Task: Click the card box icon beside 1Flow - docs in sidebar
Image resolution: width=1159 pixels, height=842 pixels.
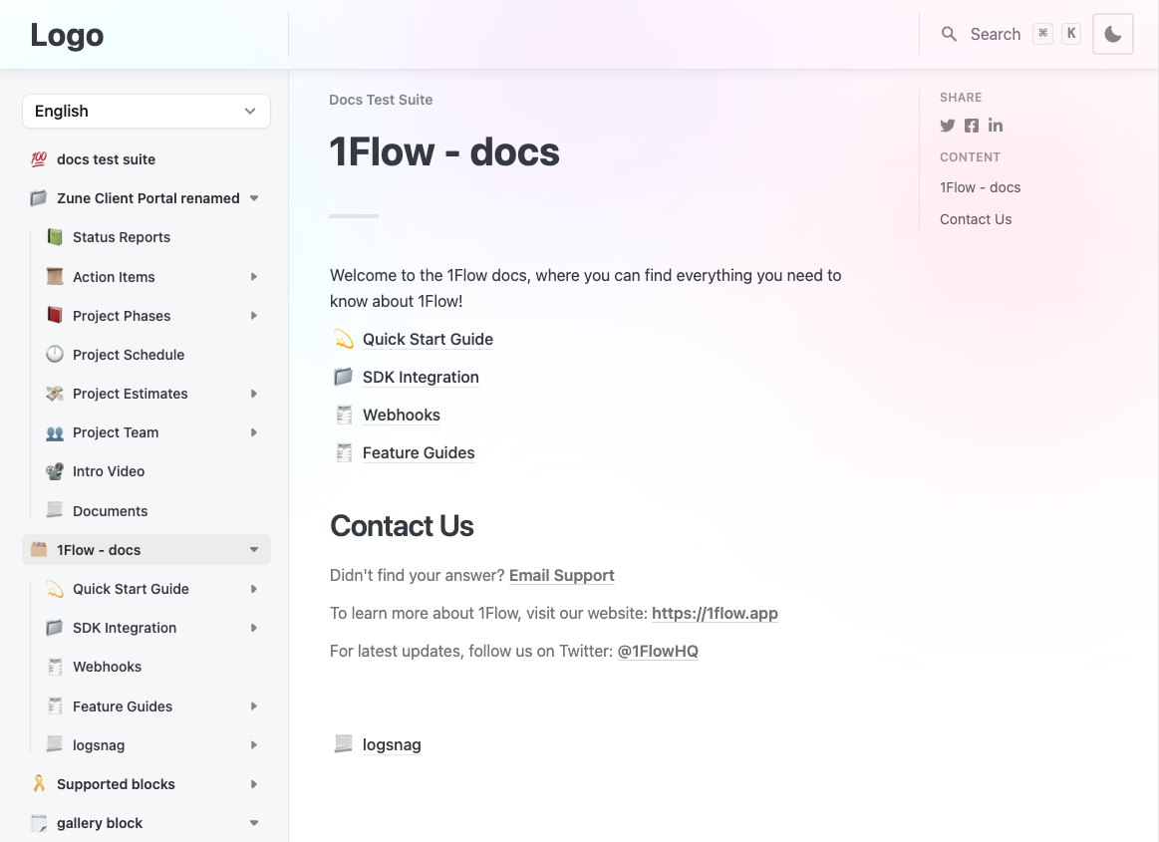Action: (x=39, y=549)
